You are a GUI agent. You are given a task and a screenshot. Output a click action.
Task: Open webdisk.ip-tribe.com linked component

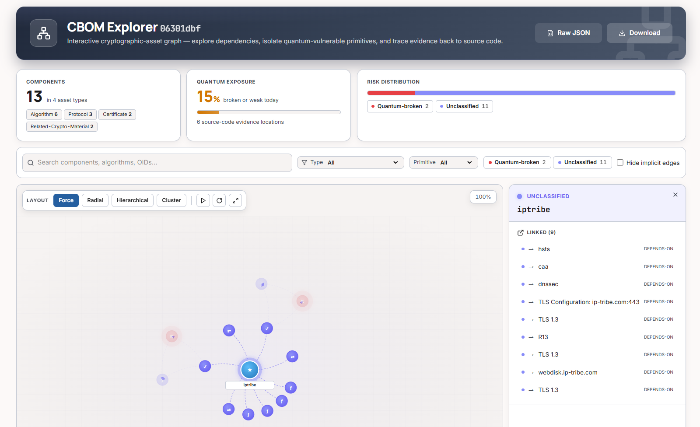[x=597, y=372]
